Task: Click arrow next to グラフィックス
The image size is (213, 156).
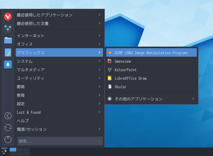Action: (x=100, y=52)
